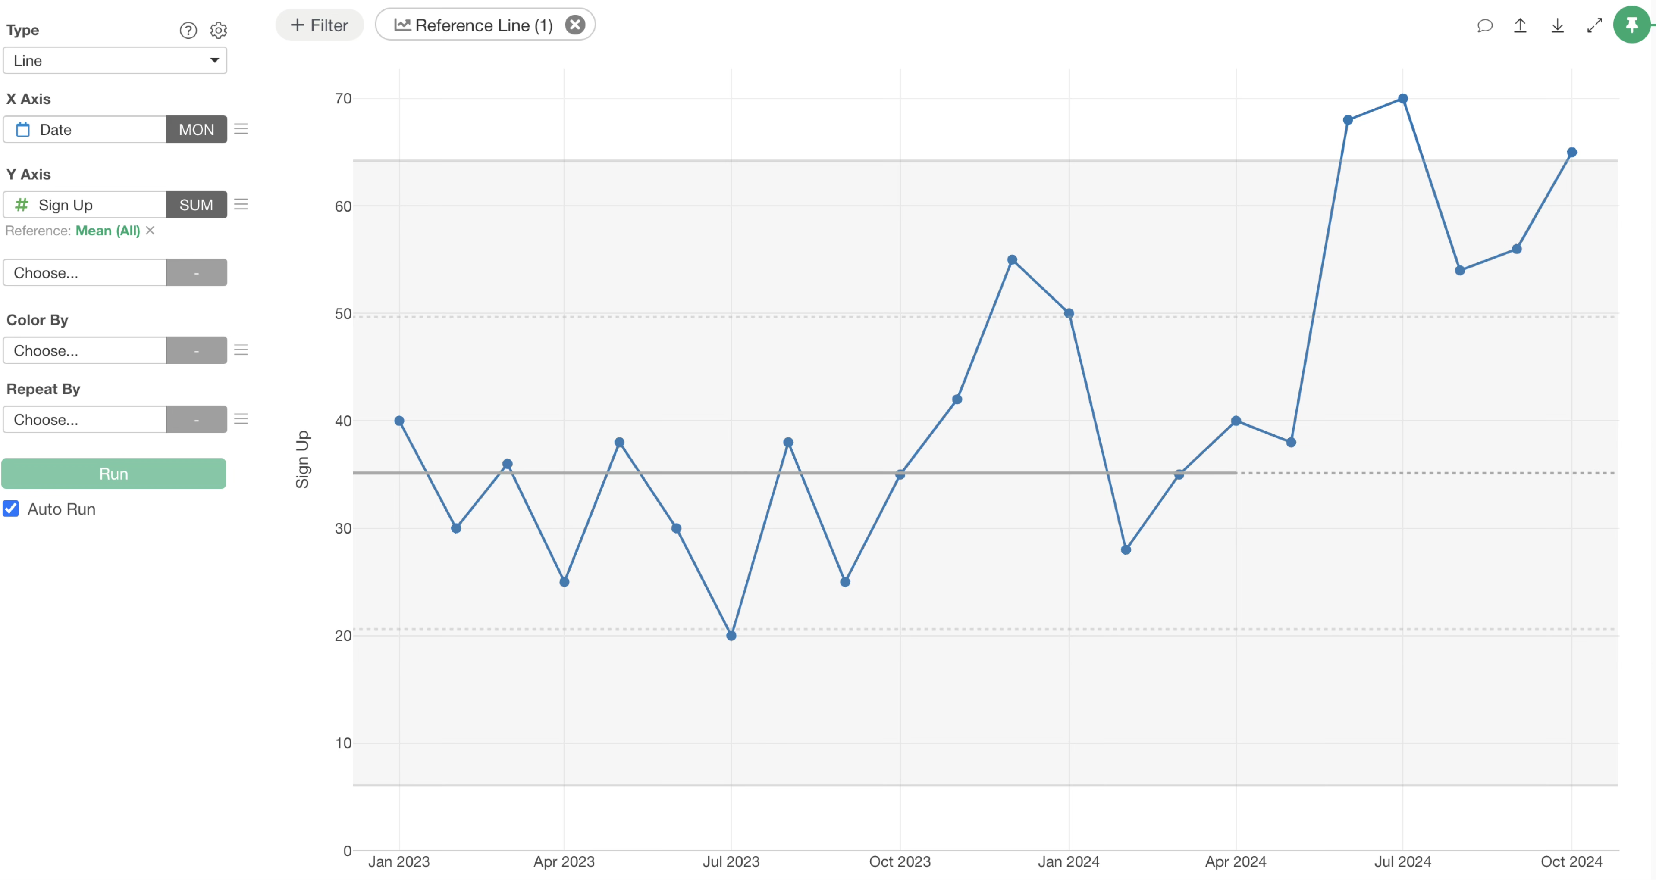This screenshot has height=880, width=1656.
Task: Open the MON date aggregation dropdown
Action: tap(196, 129)
